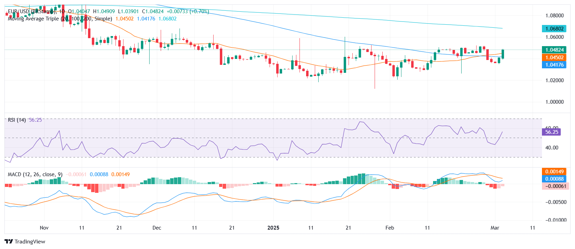The image size is (575, 249).
Task: Click the TradingView logo
Action: [25, 241]
